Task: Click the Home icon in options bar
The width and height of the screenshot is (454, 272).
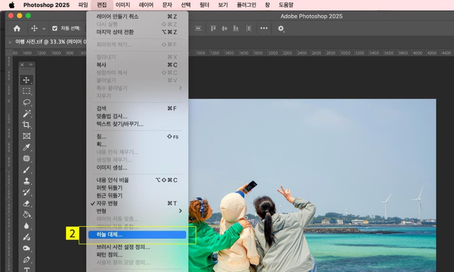Action: (x=17, y=28)
